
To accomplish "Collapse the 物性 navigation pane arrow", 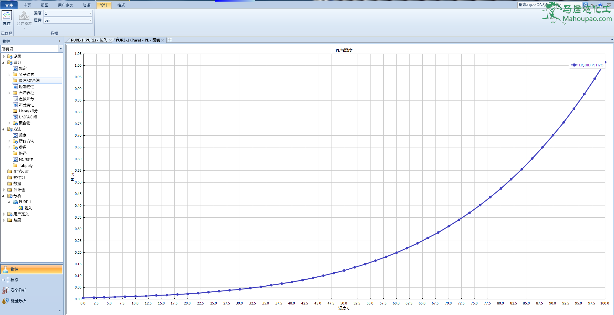I will [x=60, y=41].
